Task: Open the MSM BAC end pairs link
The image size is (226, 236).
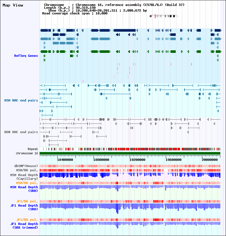Action: [21, 100]
